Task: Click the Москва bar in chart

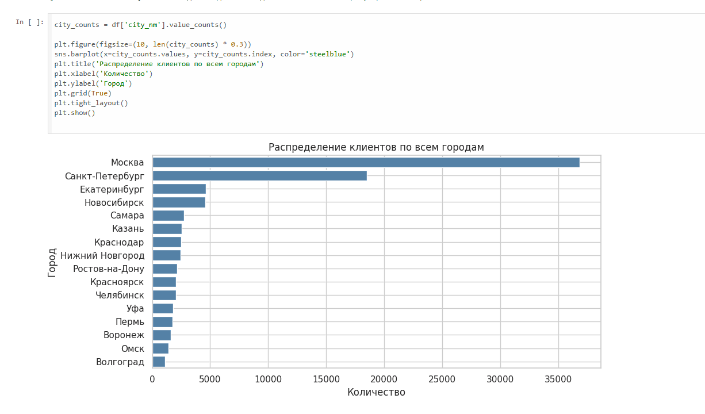Action: click(366, 163)
